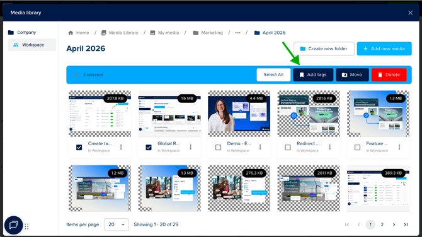Open the 281.6 KB Redirect thumbnail
Viewport: 422px width, 237px height.
click(x=309, y=114)
